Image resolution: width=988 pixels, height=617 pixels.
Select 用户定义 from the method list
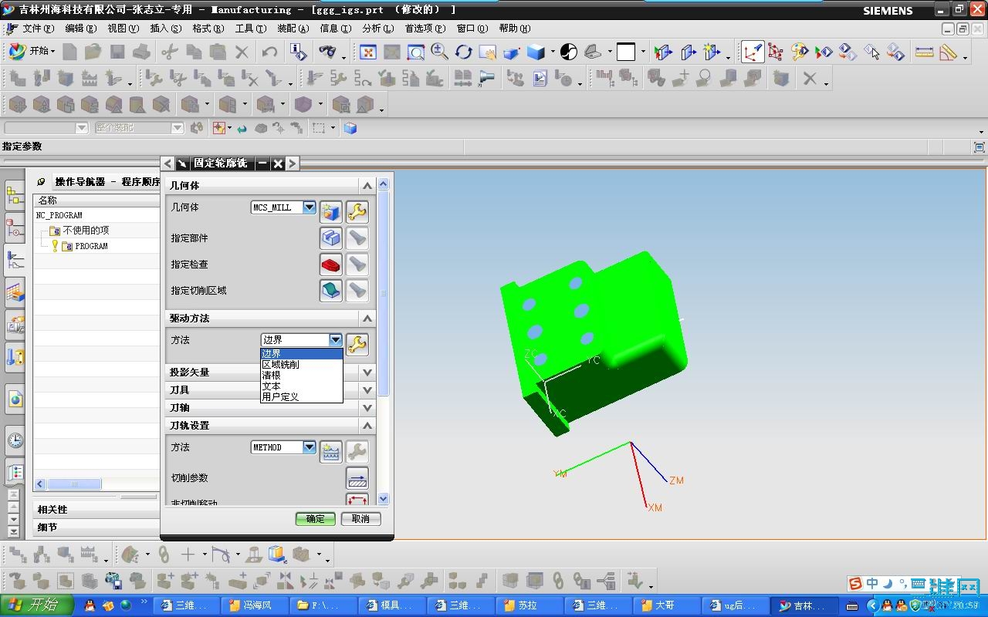coord(302,396)
